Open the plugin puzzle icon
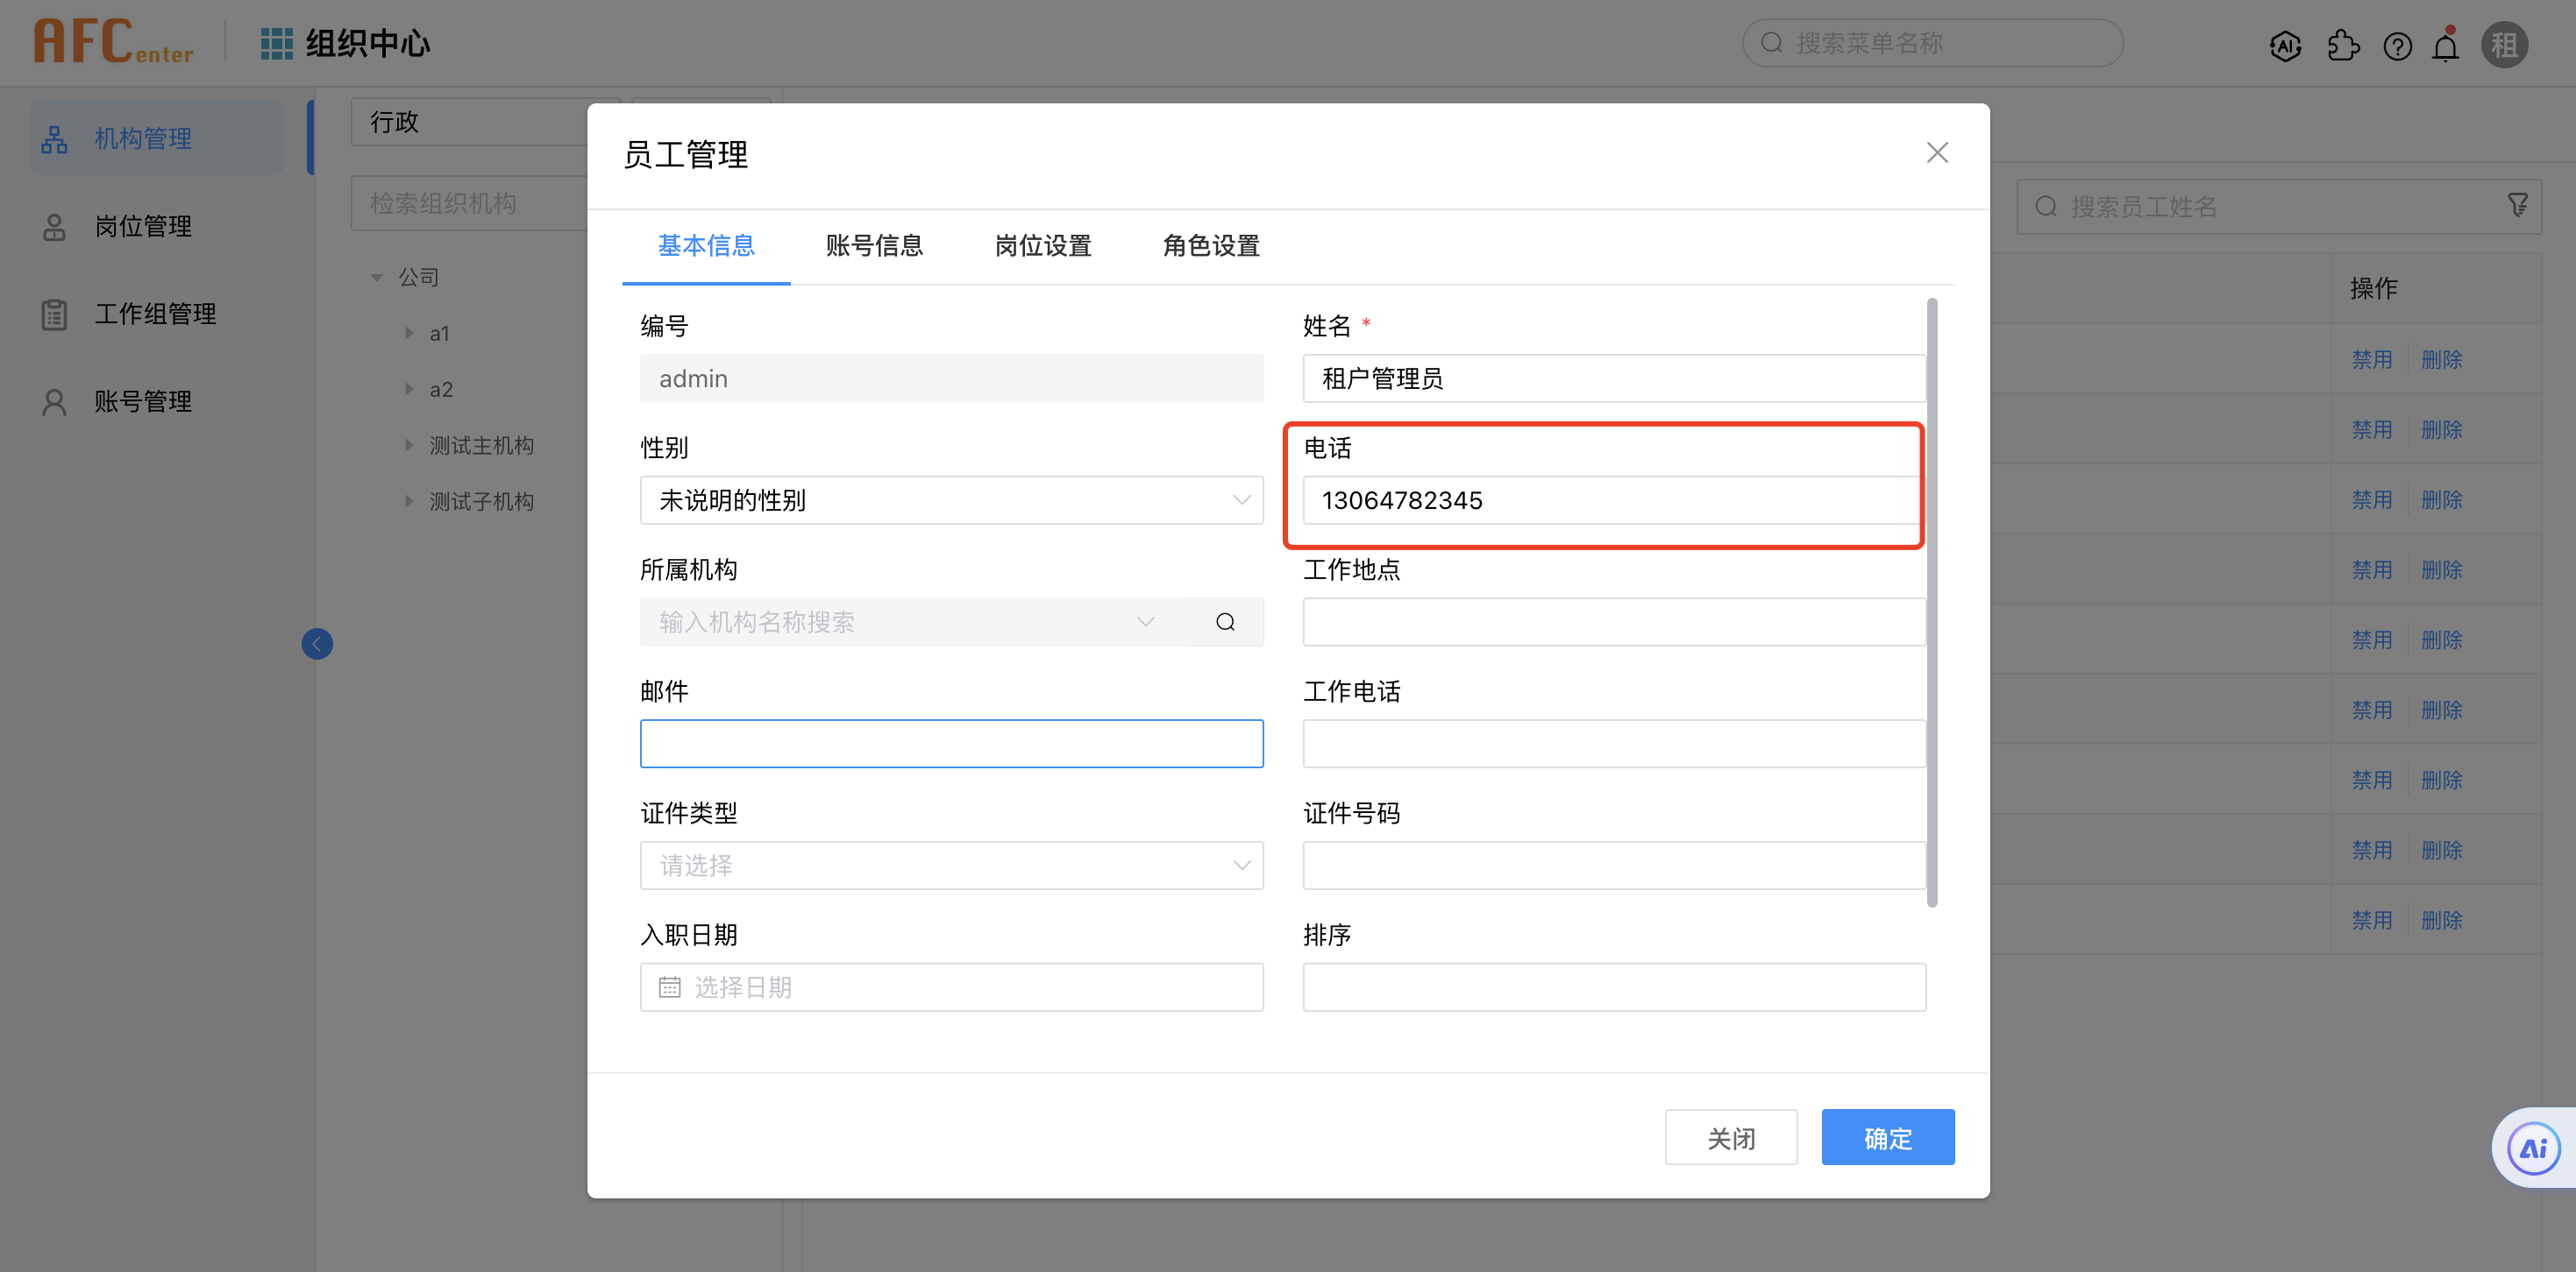 click(x=2342, y=46)
